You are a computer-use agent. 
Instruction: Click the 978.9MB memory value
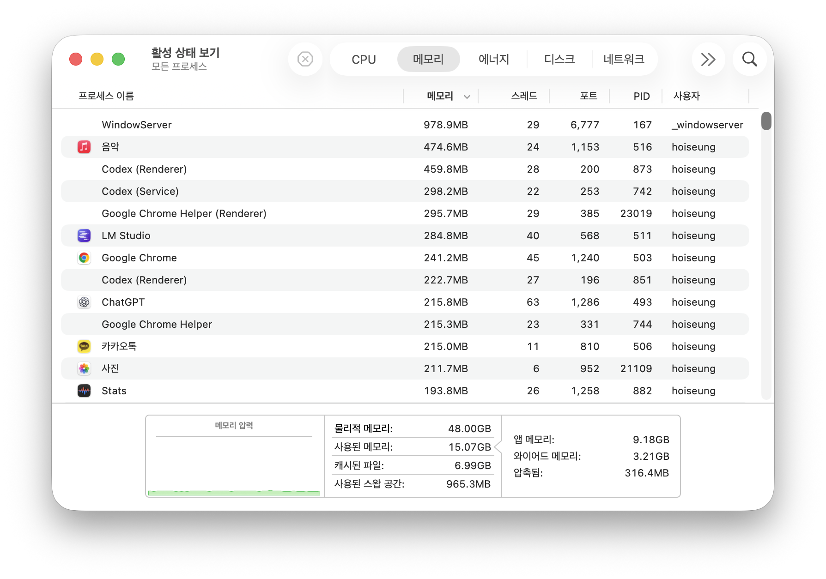[x=446, y=125]
